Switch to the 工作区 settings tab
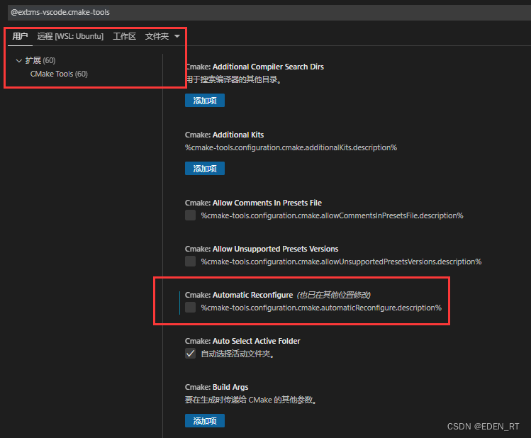The image size is (531, 438). tap(124, 36)
